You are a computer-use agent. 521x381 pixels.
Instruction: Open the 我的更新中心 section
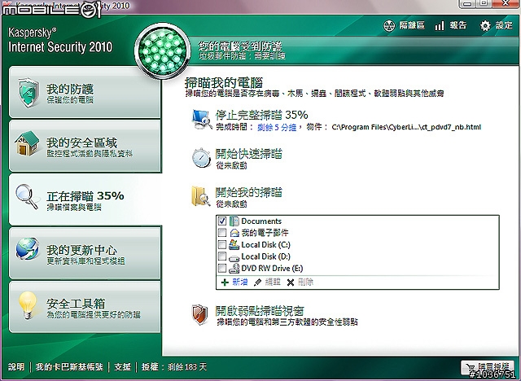point(85,253)
